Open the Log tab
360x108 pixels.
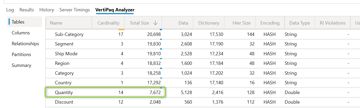[10, 10]
